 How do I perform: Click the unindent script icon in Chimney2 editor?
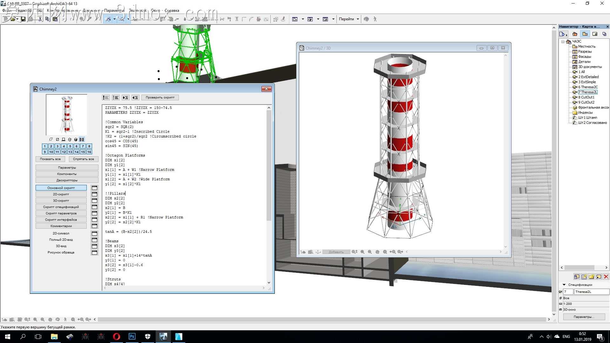click(135, 98)
